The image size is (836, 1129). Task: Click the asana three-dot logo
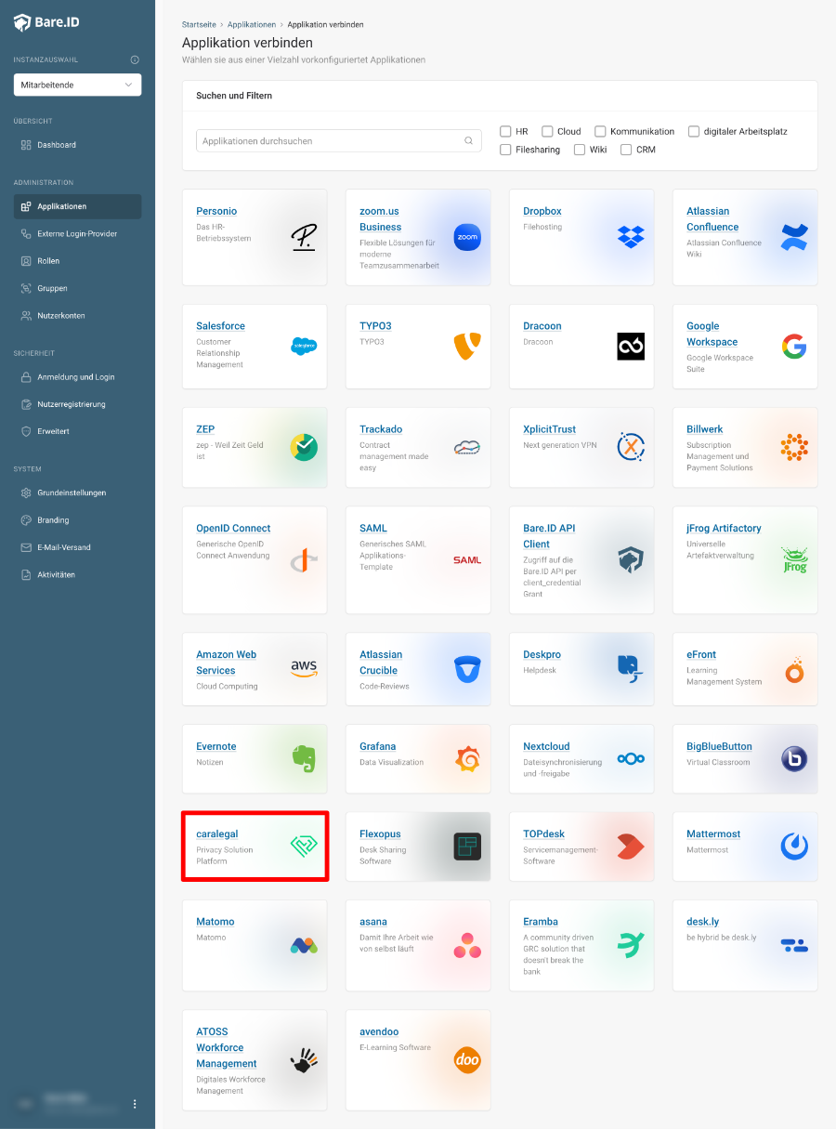pyautogui.click(x=467, y=946)
